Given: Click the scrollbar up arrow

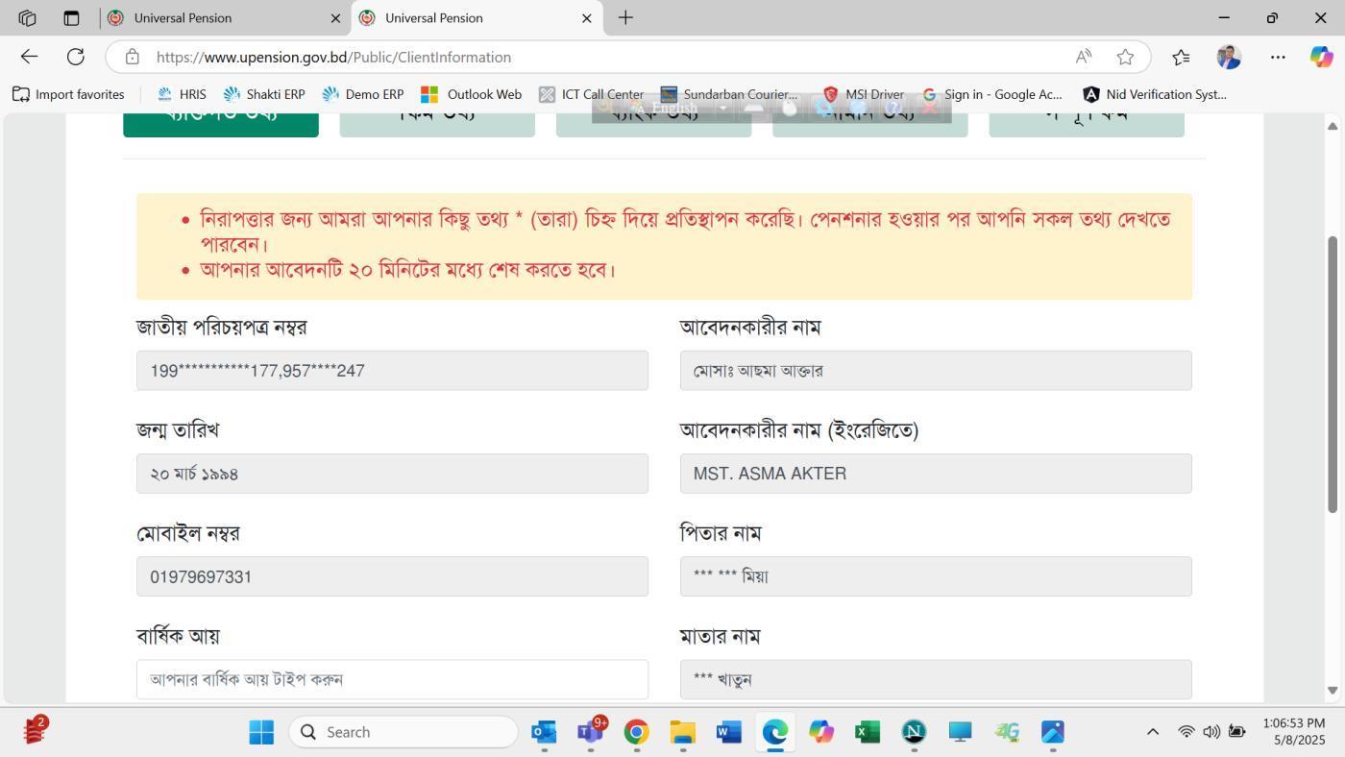Looking at the screenshot, I should pos(1333,126).
